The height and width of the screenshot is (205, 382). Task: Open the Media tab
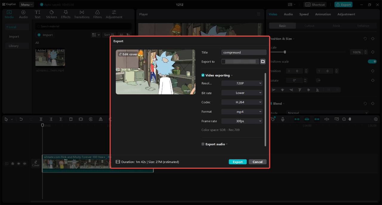pos(9,14)
